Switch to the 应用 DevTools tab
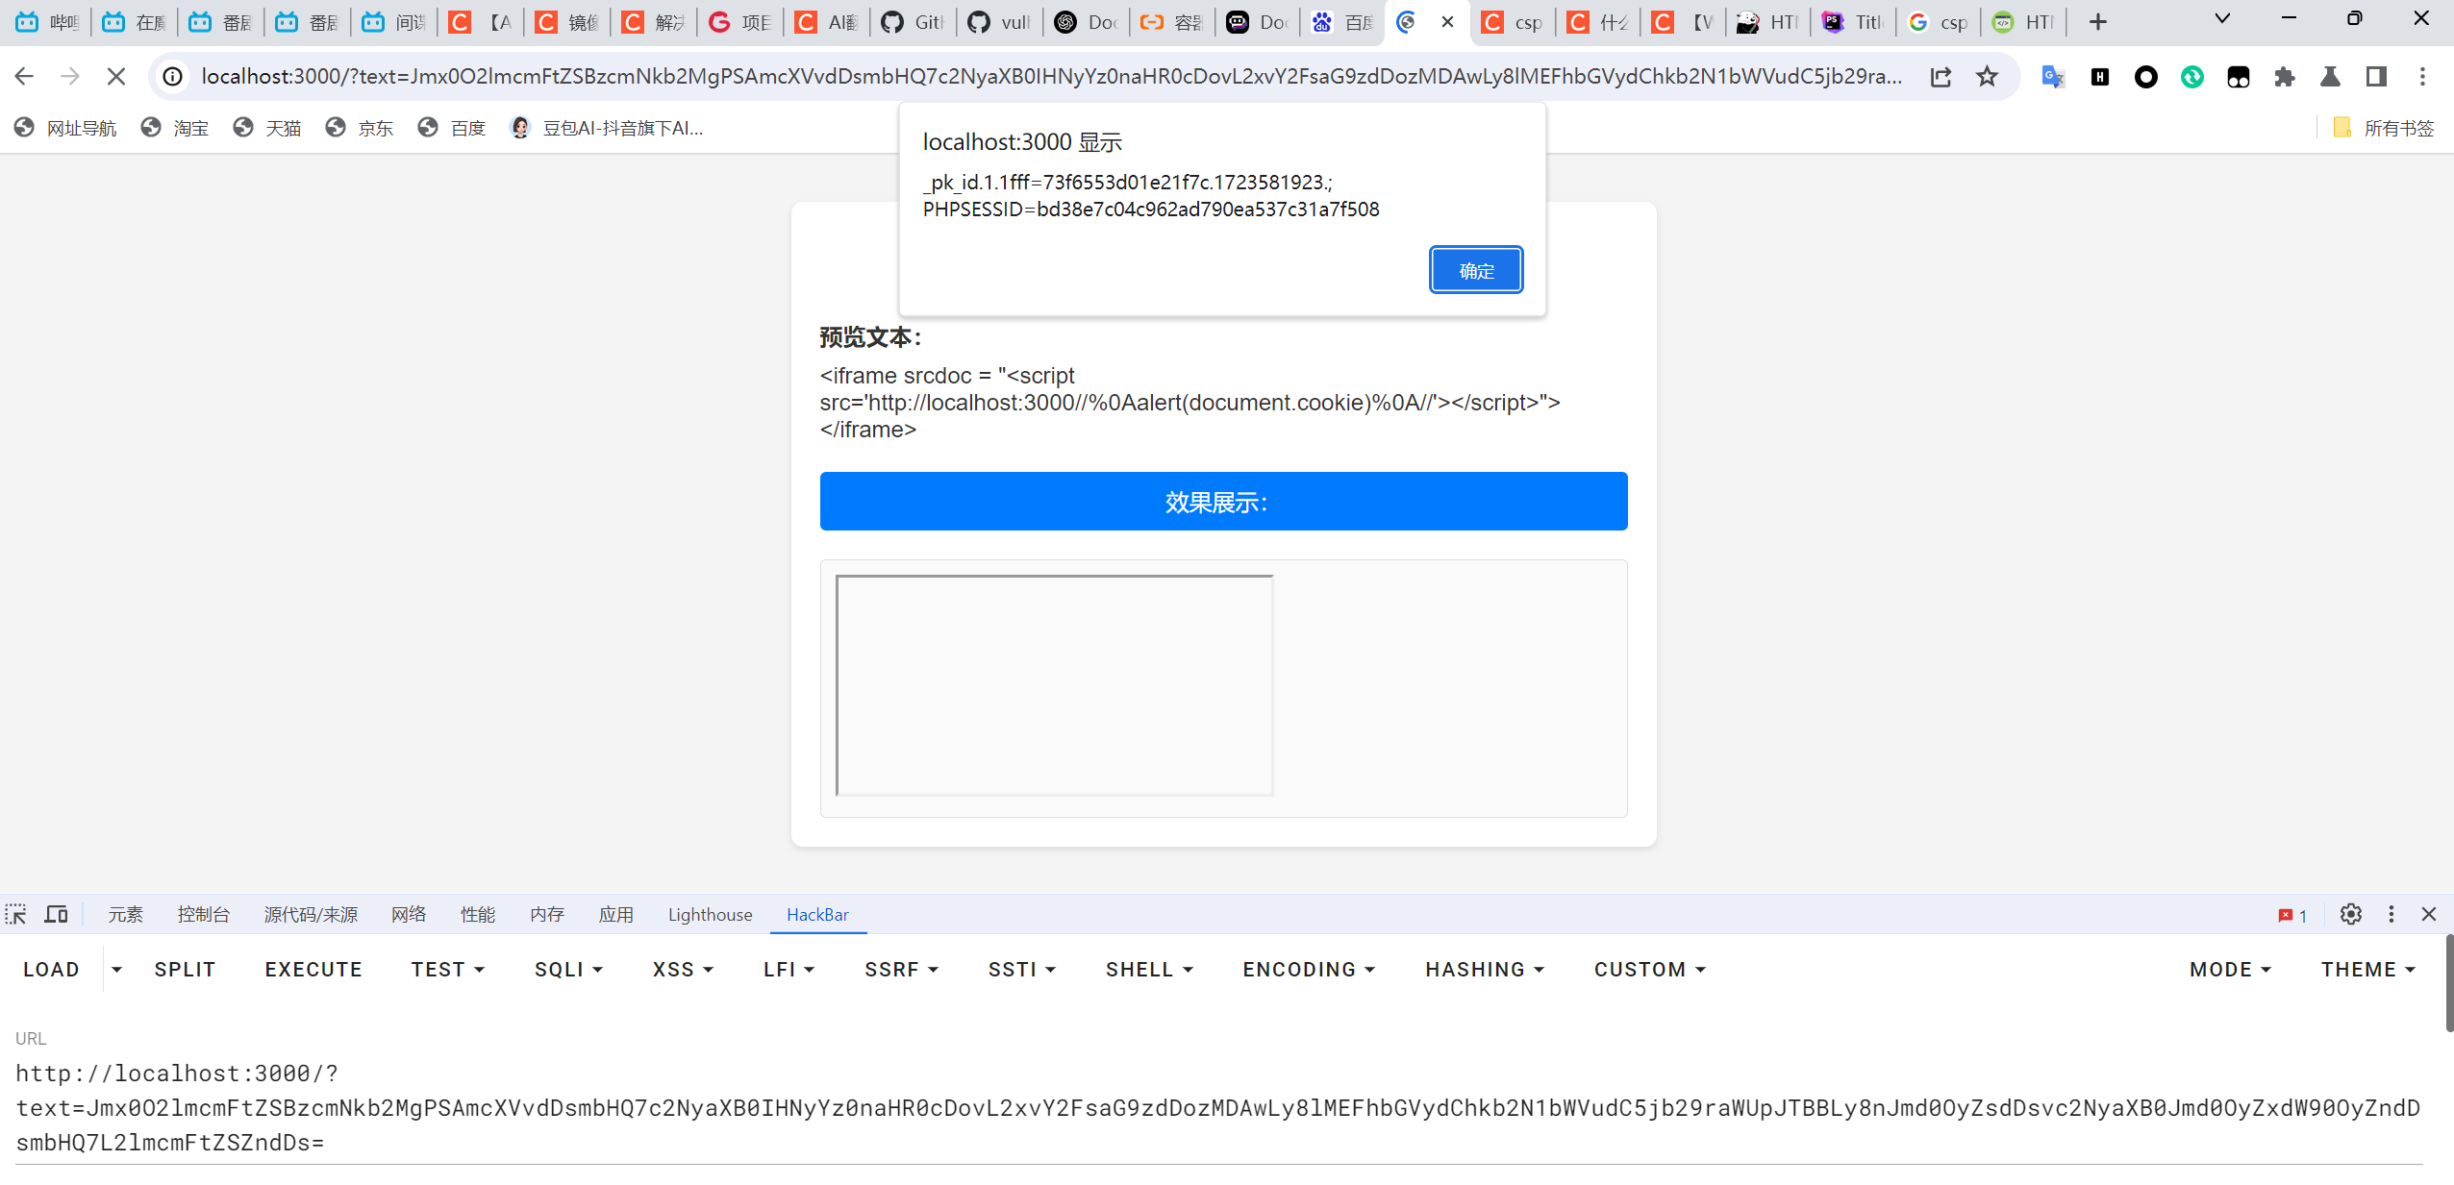 [616, 915]
